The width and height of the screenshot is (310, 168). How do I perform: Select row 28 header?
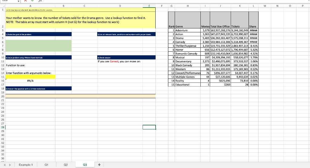tap(2, 127)
